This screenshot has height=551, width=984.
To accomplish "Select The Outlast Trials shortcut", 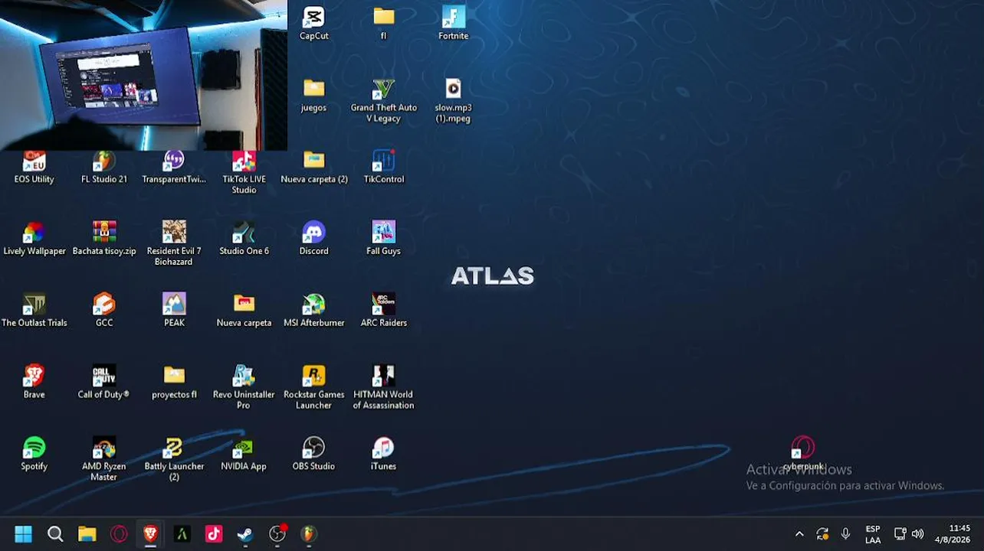I will (34, 311).
